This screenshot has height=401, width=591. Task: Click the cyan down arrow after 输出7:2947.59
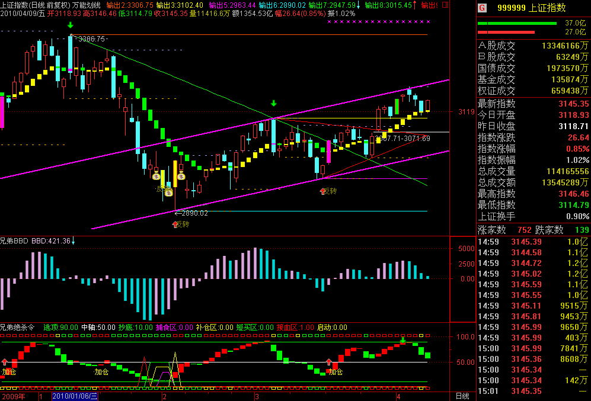pyautogui.click(x=358, y=5)
